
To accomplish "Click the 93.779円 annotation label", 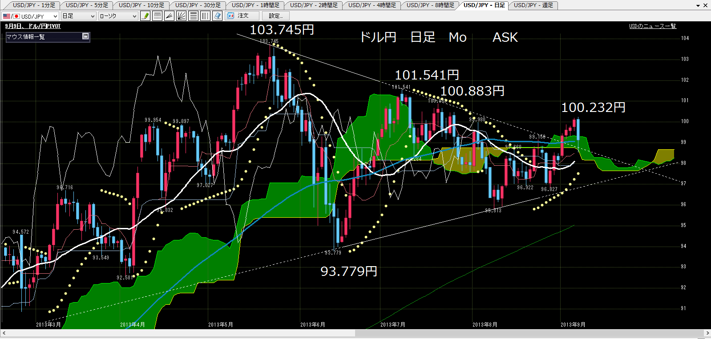I will point(349,271).
